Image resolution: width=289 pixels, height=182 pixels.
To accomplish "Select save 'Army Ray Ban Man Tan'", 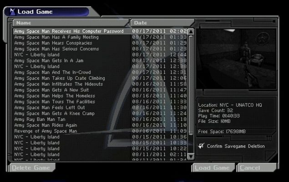I will click(100, 119).
